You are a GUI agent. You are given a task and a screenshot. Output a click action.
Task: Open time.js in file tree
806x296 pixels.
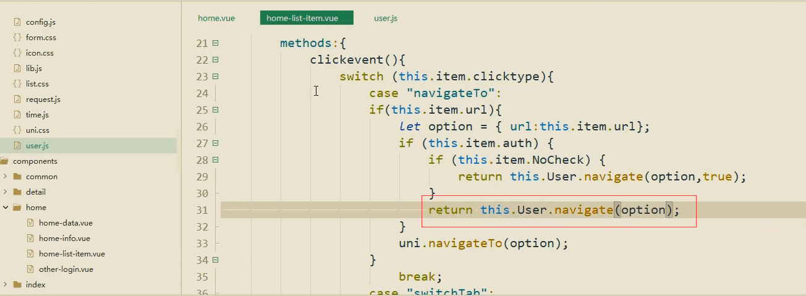(37, 114)
